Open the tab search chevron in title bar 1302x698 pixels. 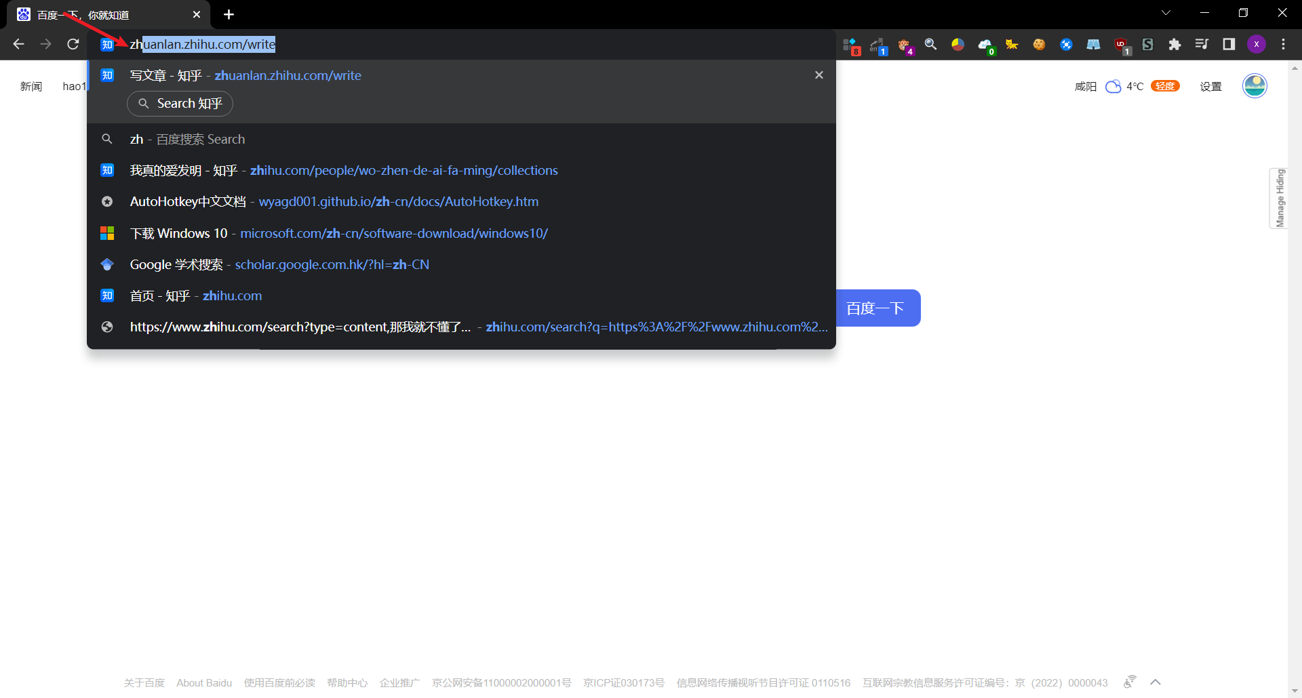tap(1166, 13)
